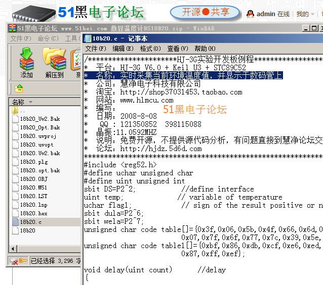Select file 18b20_Opt.Bak in the list
Screen dimensions: 323x285
[36, 127]
